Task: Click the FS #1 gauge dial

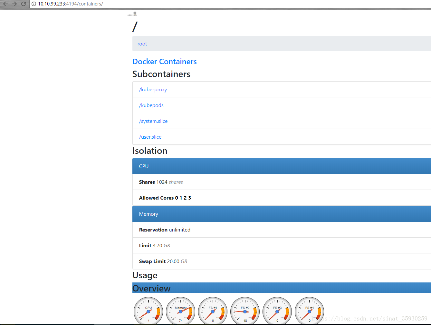Action: 213,311
